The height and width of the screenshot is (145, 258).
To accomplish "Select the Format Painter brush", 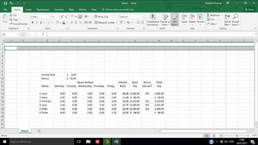I will click(11, 24).
